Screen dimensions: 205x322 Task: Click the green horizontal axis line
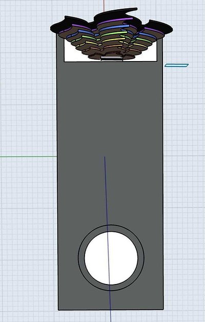(x=28, y=157)
